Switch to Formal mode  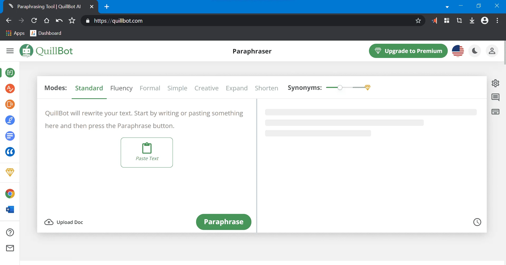click(150, 88)
